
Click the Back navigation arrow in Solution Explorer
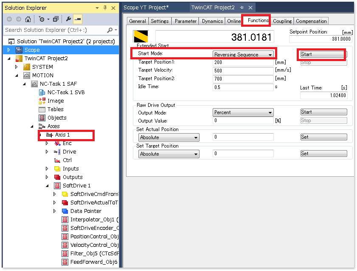(9, 19)
